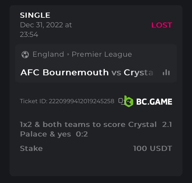This screenshot has width=192, height=183.
Task: Click the 100 USDT stake amount
Action: (x=153, y=148)
